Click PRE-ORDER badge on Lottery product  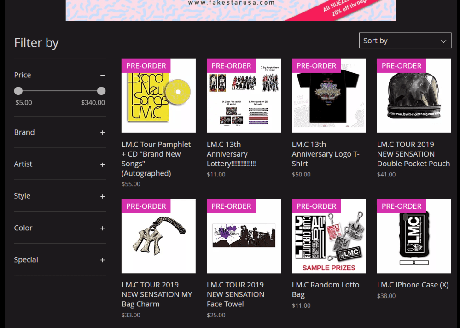[231, 66]
